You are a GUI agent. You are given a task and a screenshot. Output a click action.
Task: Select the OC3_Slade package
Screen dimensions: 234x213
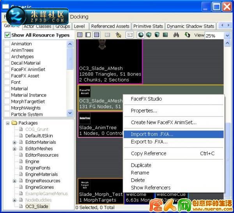click(37, 206)
